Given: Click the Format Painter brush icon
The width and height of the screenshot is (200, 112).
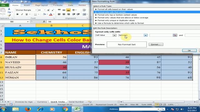Looking at the screenshot, I should coord(9,15).
